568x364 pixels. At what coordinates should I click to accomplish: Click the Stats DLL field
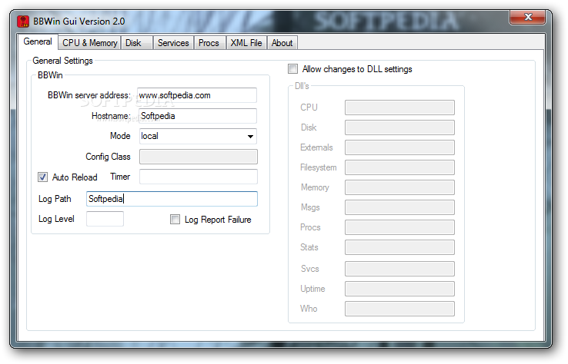[399, 247]
